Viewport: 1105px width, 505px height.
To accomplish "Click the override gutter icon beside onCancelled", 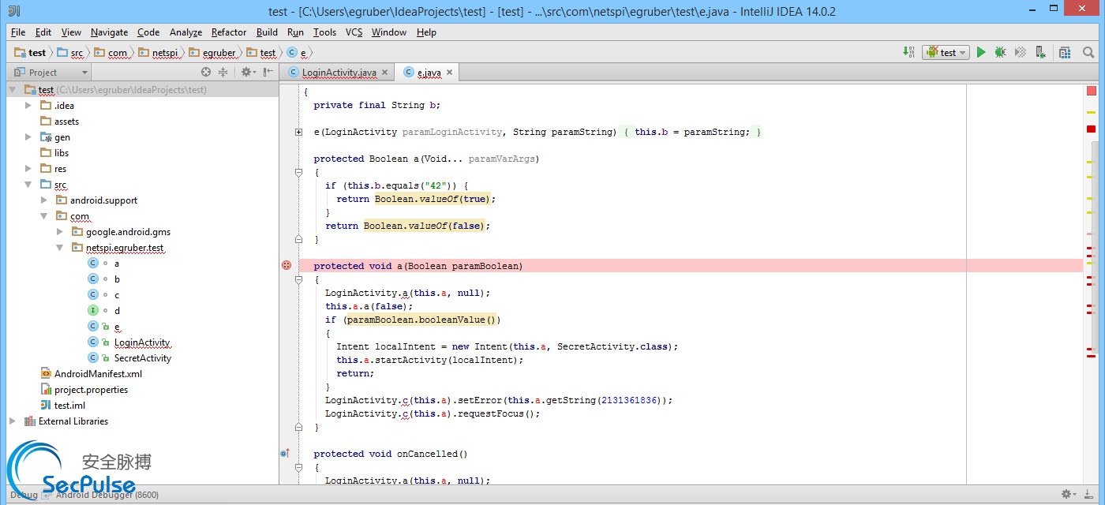I will coord(285,454).
